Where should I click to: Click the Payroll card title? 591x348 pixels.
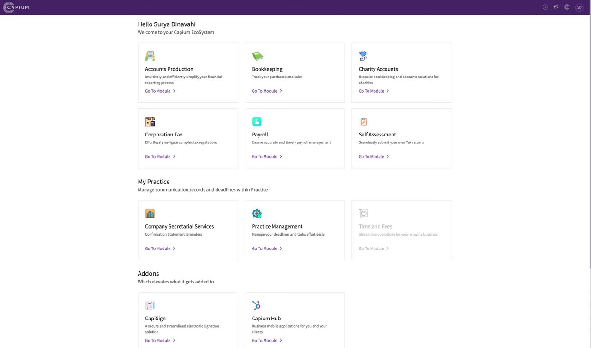260,135
